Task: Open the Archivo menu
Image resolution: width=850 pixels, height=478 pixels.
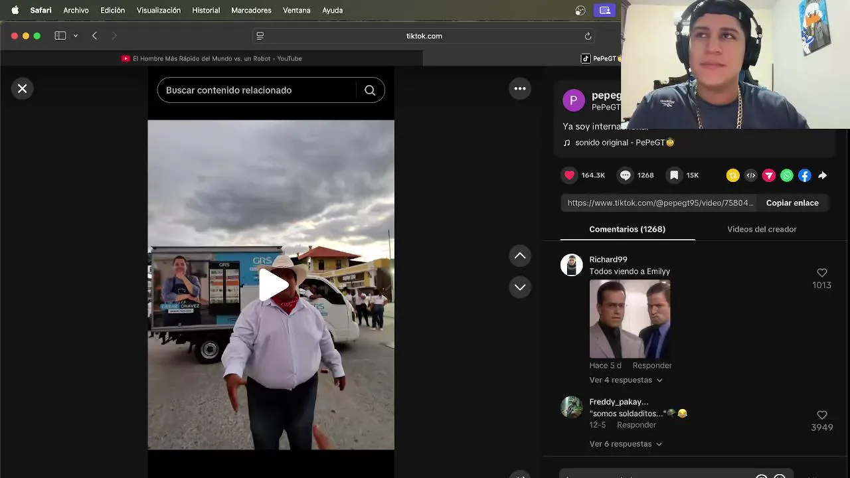Action: tap(76, 10)
